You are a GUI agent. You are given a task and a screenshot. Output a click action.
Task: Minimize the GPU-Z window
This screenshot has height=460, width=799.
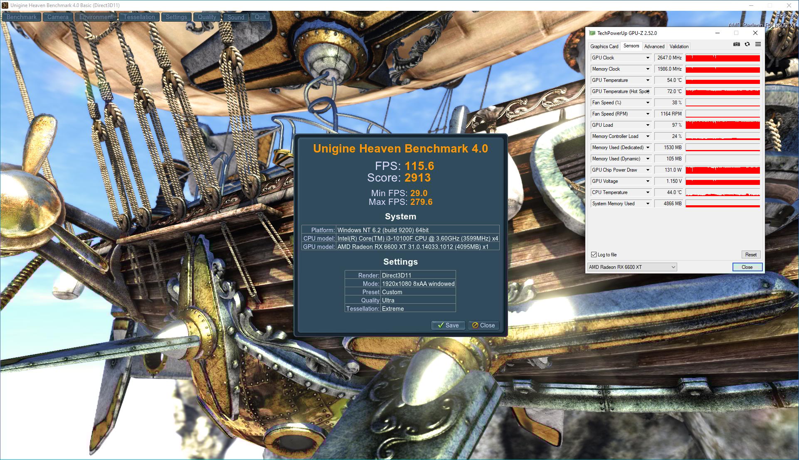pos(717,33)
